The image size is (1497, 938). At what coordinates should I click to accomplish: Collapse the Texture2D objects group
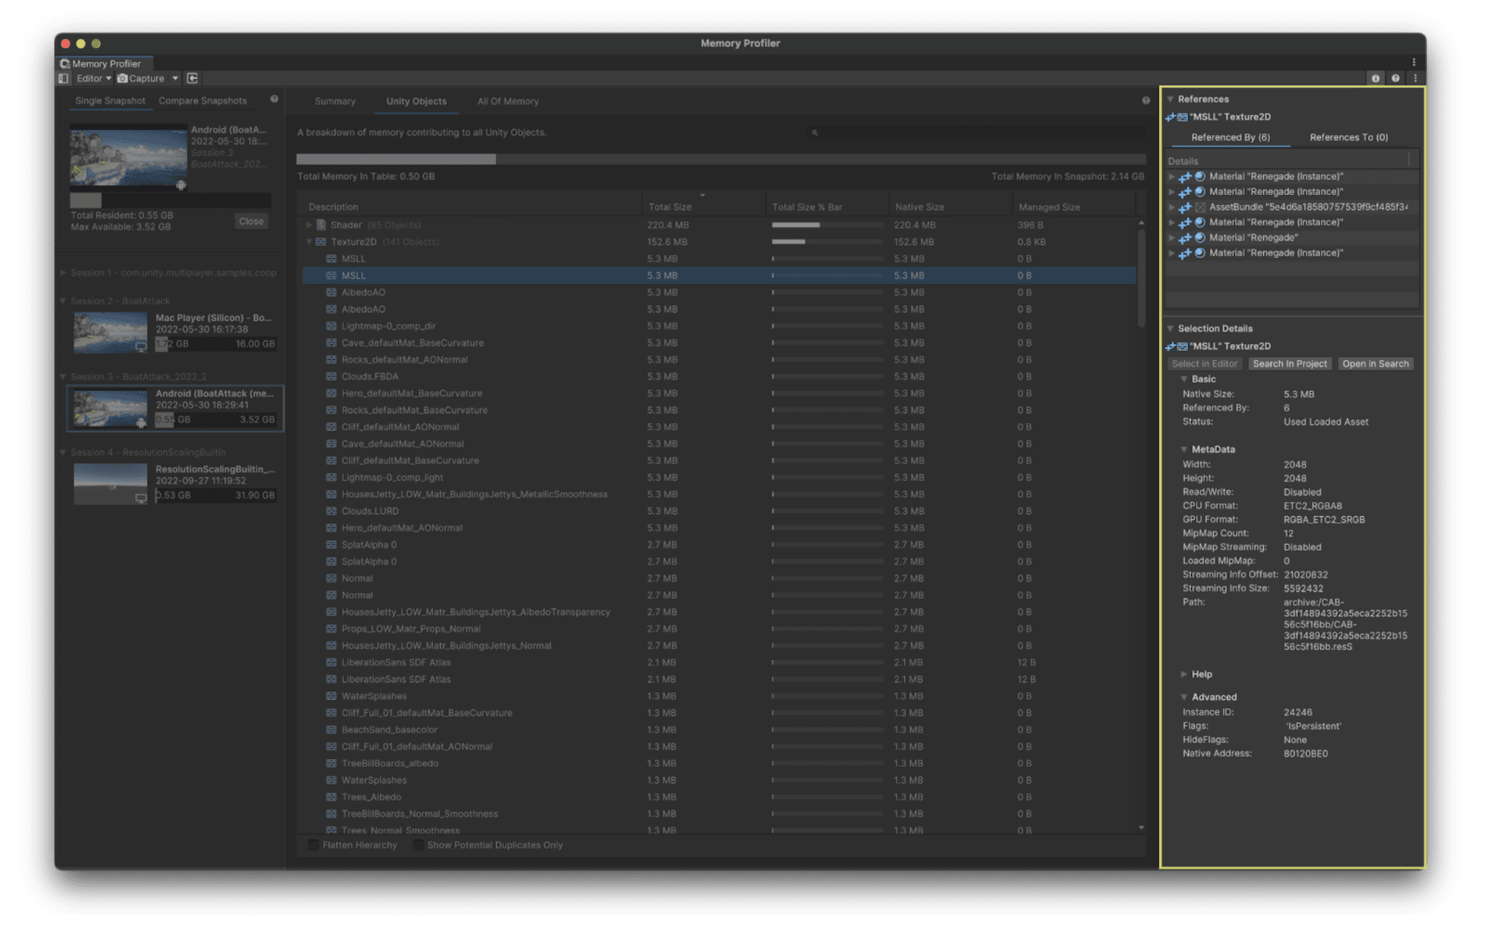pos(309,242)
